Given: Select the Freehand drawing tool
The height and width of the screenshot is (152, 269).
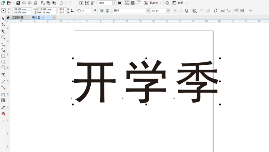Looking at the screenshot, I should coord(3,45).
